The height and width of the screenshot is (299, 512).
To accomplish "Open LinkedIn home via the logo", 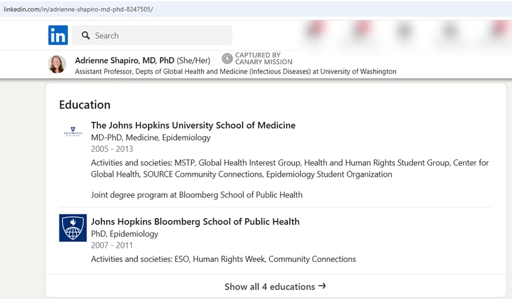I will click(x=58, y=35).
